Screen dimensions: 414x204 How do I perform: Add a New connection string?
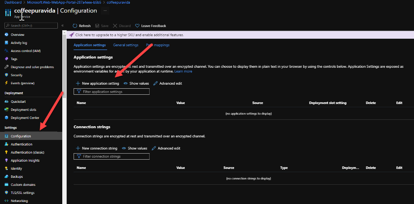coord(97,148)
